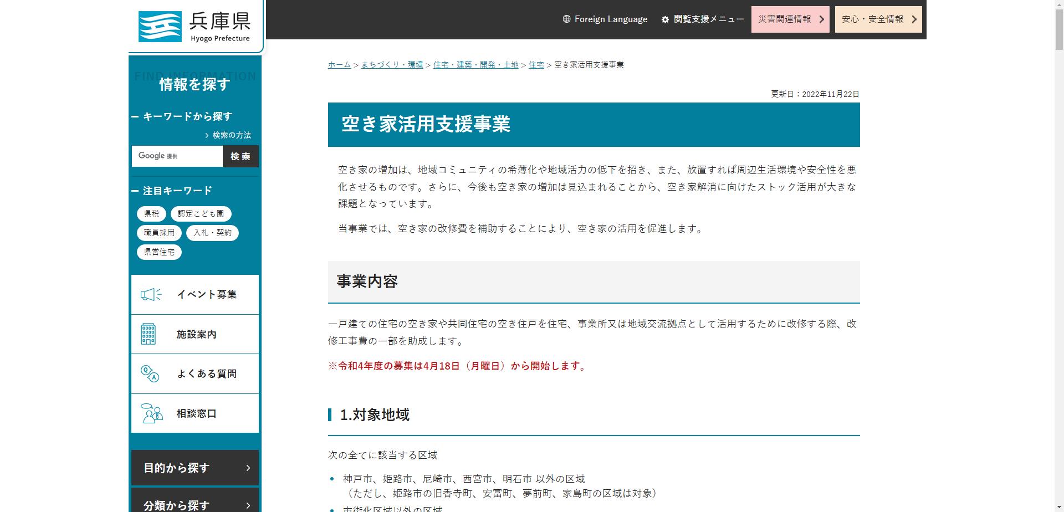Click the scrollbar up arrow
Viewport: 1064px width, 512px height.
coord(1059,4)
